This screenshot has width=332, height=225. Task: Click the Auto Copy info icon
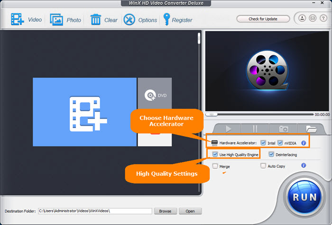tap(304, 165)
